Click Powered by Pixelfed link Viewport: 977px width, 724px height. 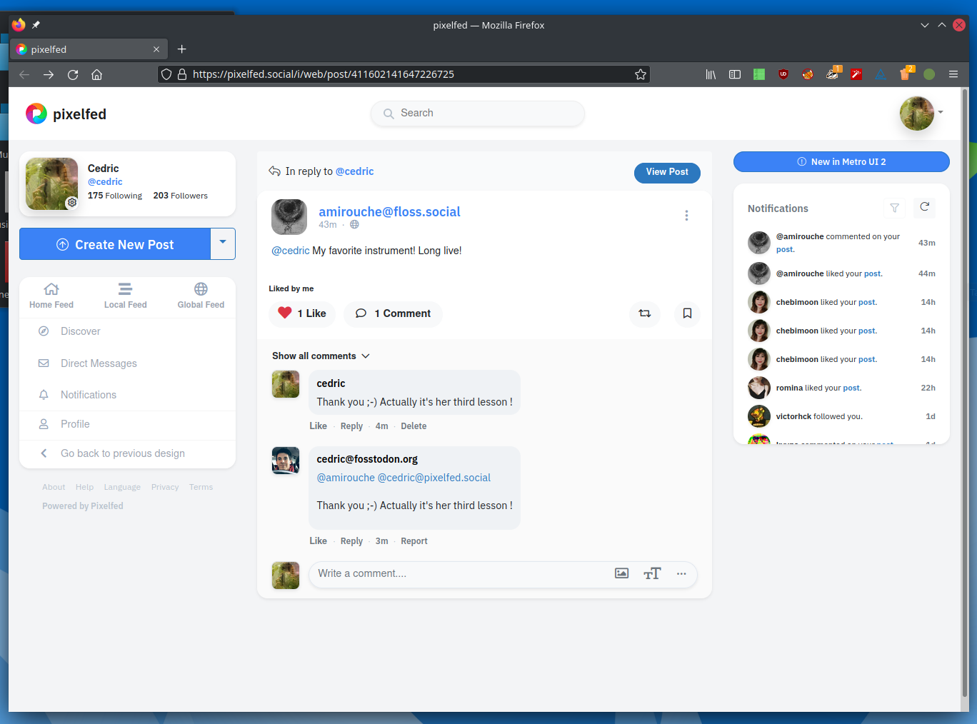coord(83,506)
